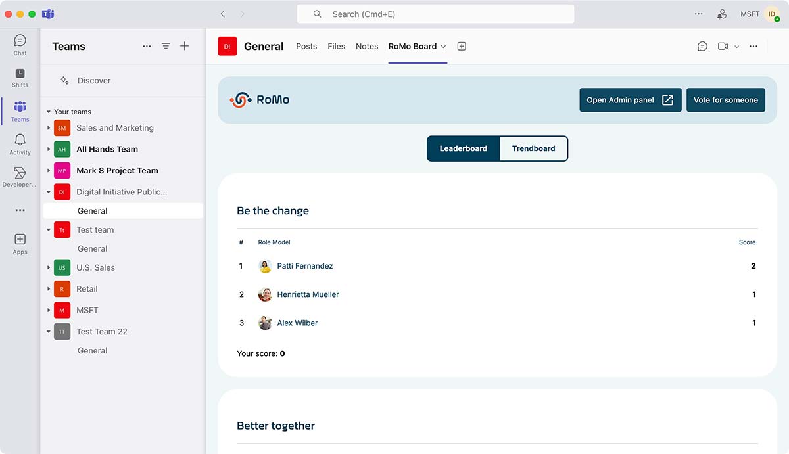
Task: Click the DI channel avatar in header
Action: click(227, 46)
